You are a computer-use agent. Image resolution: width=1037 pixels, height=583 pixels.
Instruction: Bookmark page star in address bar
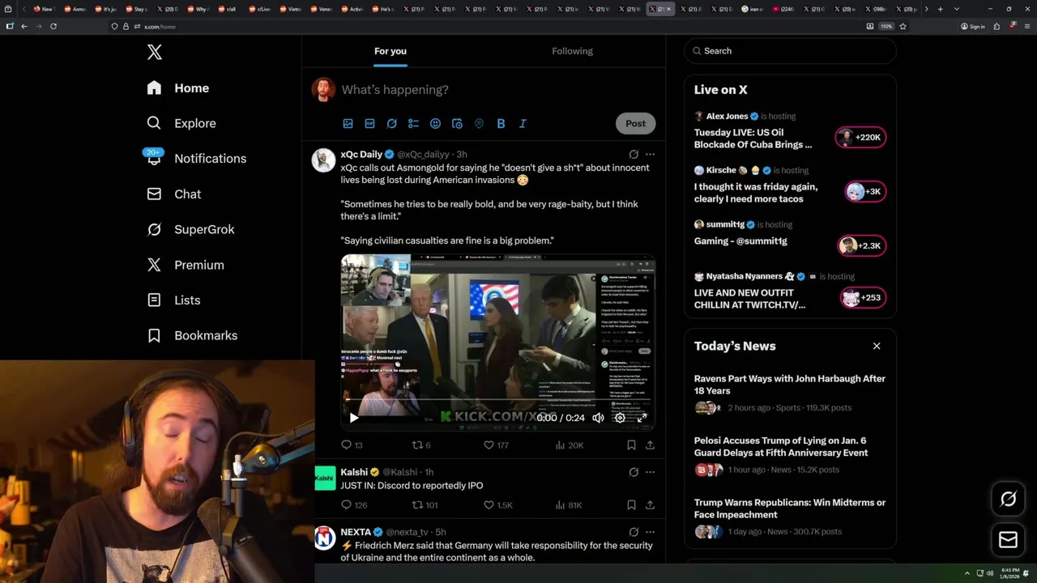903,26
